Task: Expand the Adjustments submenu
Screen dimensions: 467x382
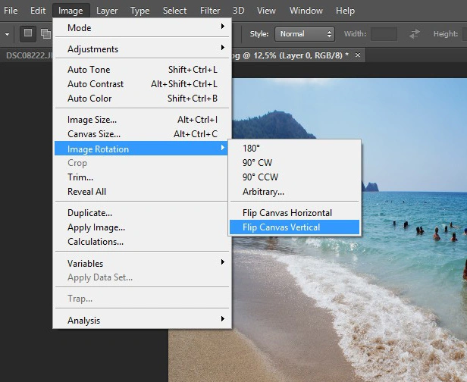Action: (142, 49)
